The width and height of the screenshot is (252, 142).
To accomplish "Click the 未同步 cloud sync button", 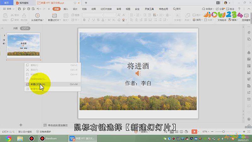I will click(208, 9).
